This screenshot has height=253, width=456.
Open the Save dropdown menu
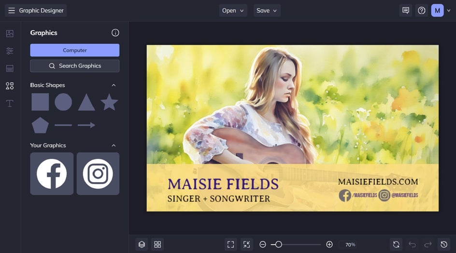(267, 11)
